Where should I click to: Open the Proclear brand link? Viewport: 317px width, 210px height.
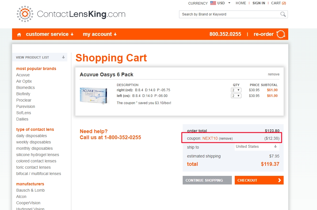tap(24, 100)
